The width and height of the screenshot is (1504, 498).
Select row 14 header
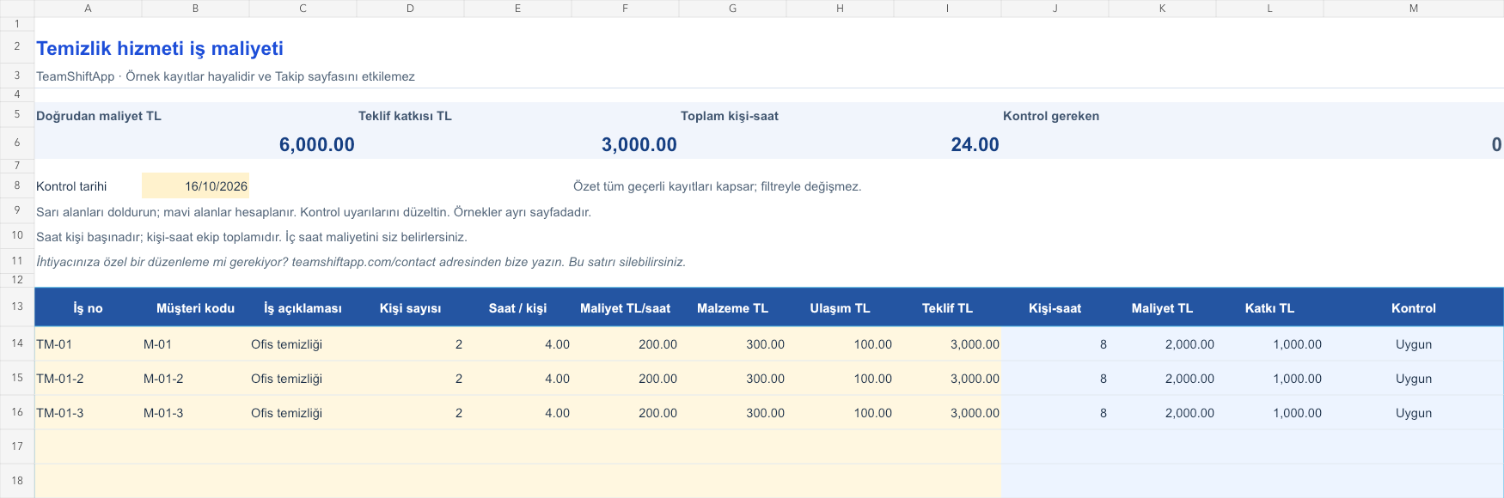17,343
